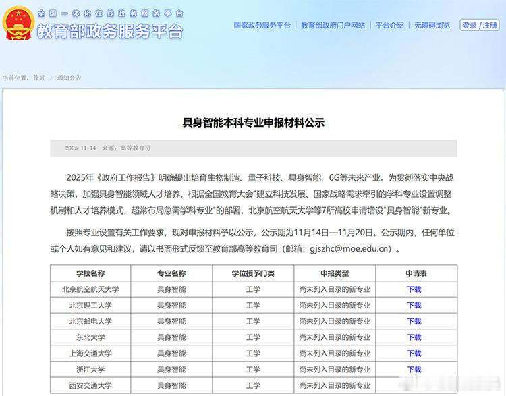
Task: Download 北京邮电大学 application form
Action: 414,322
